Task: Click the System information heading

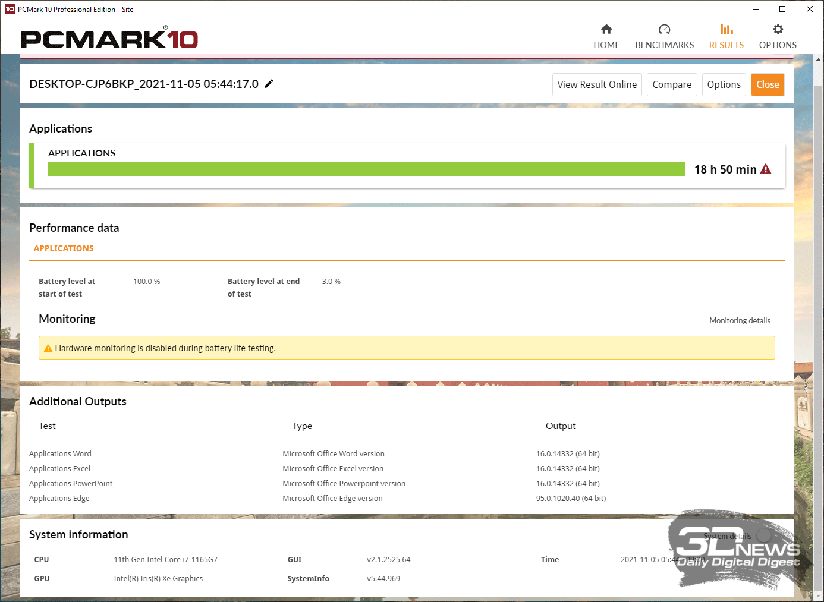Action: (x=78, y=534)
